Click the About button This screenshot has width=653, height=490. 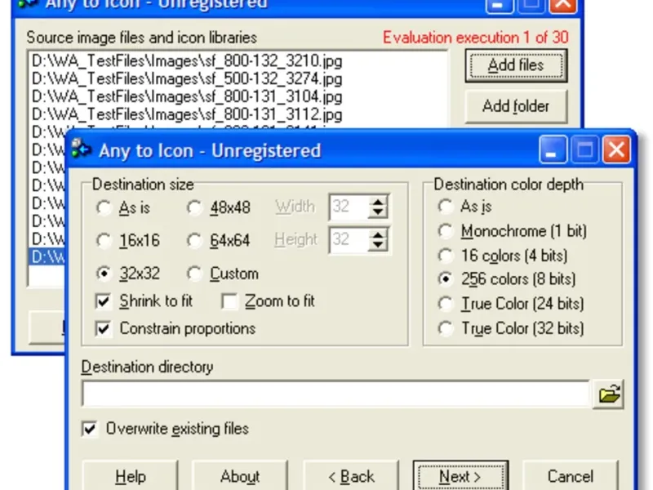(x=240, y=476)
